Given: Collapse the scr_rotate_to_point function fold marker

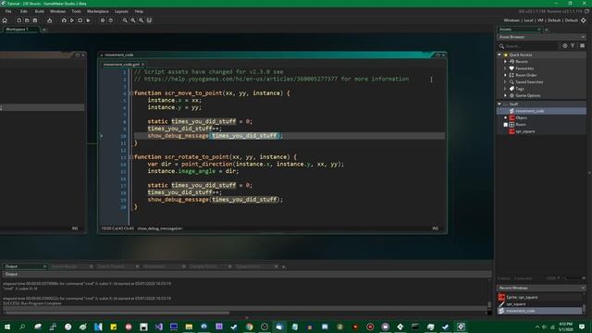Looking at the screenshot, I should click(131, 157).
